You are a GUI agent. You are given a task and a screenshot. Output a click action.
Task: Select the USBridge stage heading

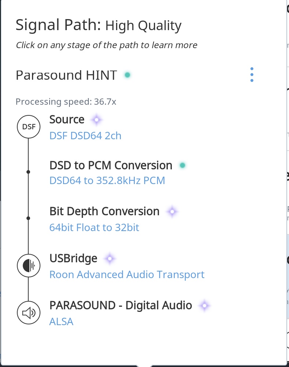pyautogui.click(x=73, y=258)
